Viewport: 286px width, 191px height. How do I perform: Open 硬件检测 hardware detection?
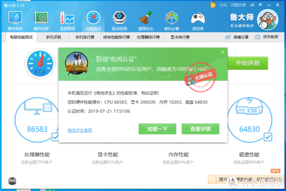click(x=41, y=20)
